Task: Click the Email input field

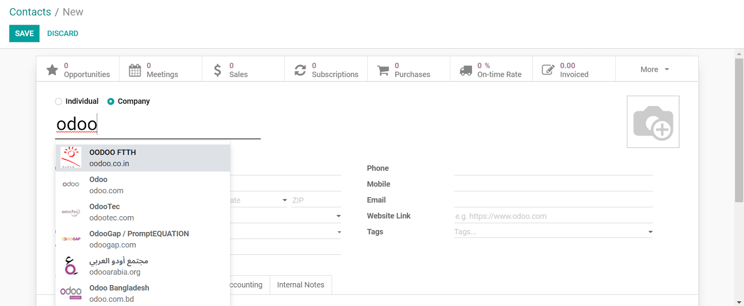Action: [x=553, y=200]
